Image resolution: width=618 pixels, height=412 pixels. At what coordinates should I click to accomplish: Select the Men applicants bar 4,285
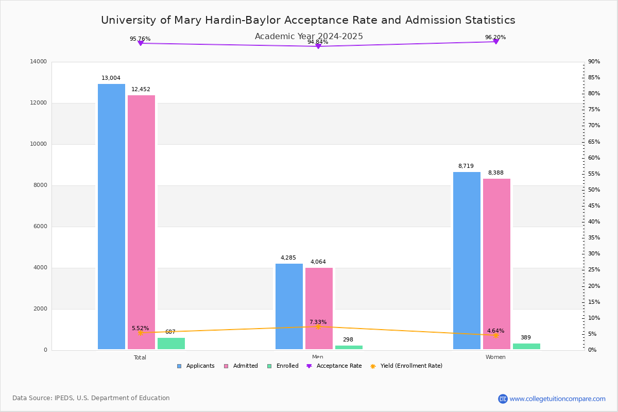coord(289,306)
